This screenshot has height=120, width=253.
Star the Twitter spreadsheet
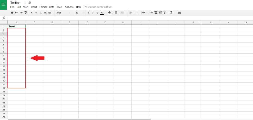(x=25, y=3)
